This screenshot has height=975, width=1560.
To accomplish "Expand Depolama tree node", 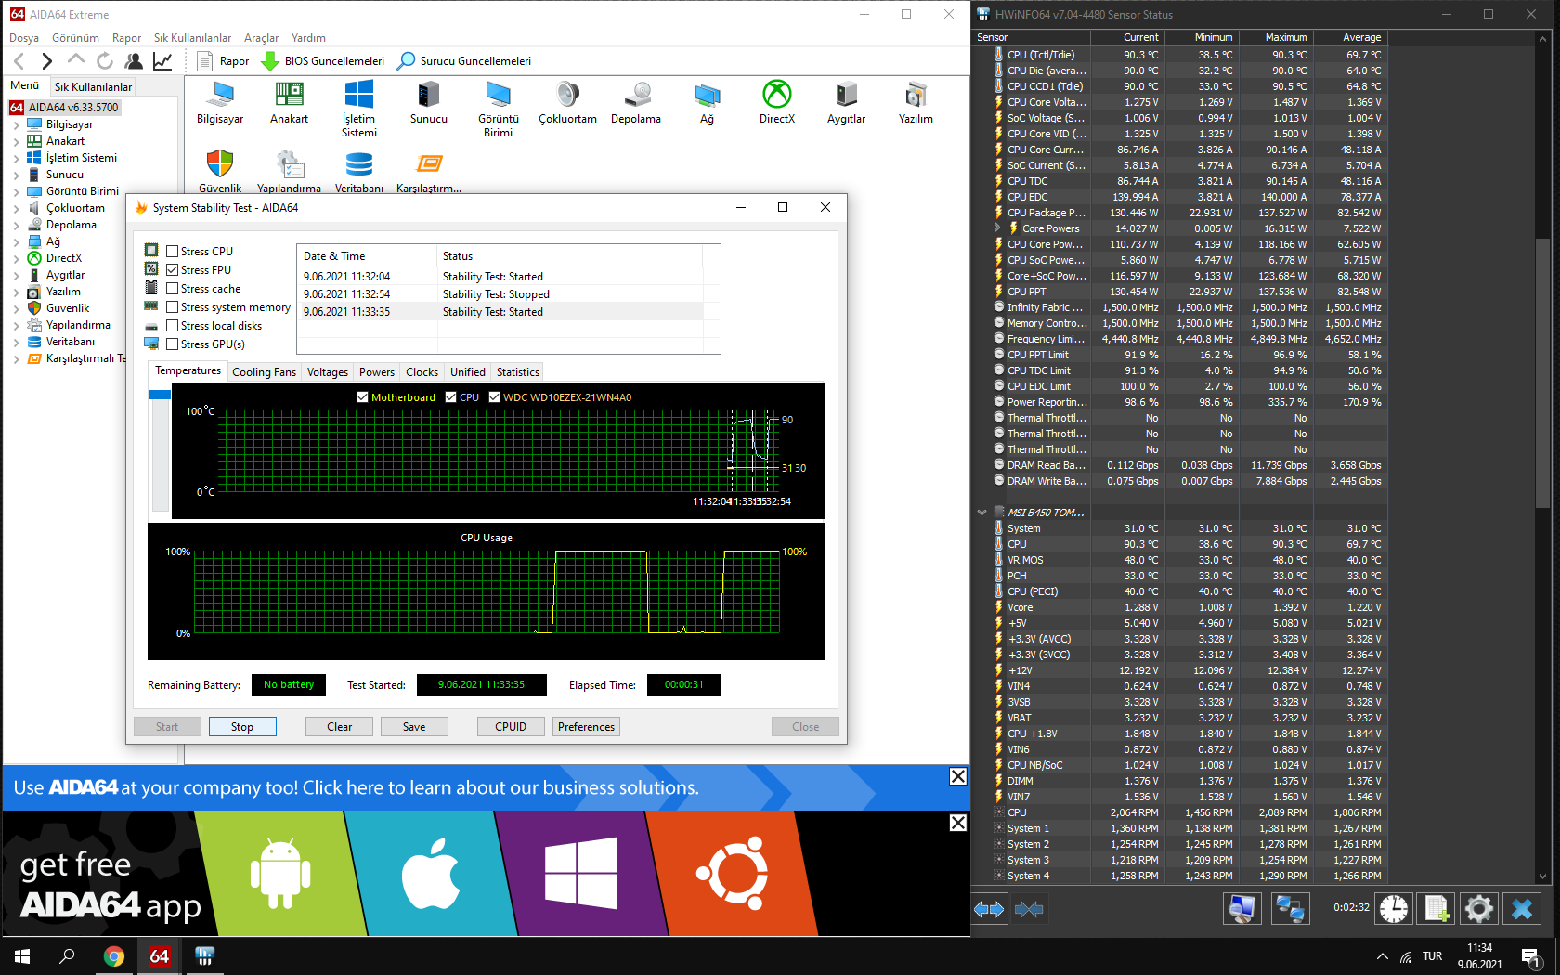I will pos(16,226).
